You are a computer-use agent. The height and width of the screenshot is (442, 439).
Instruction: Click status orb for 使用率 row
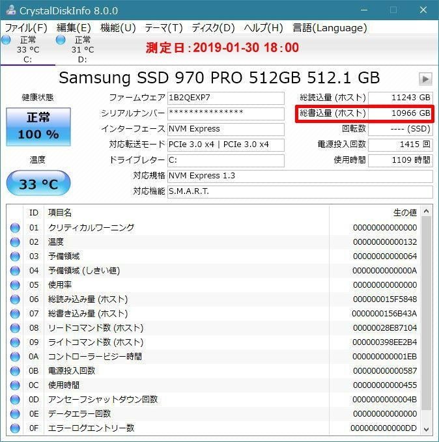tap(15, 285)
